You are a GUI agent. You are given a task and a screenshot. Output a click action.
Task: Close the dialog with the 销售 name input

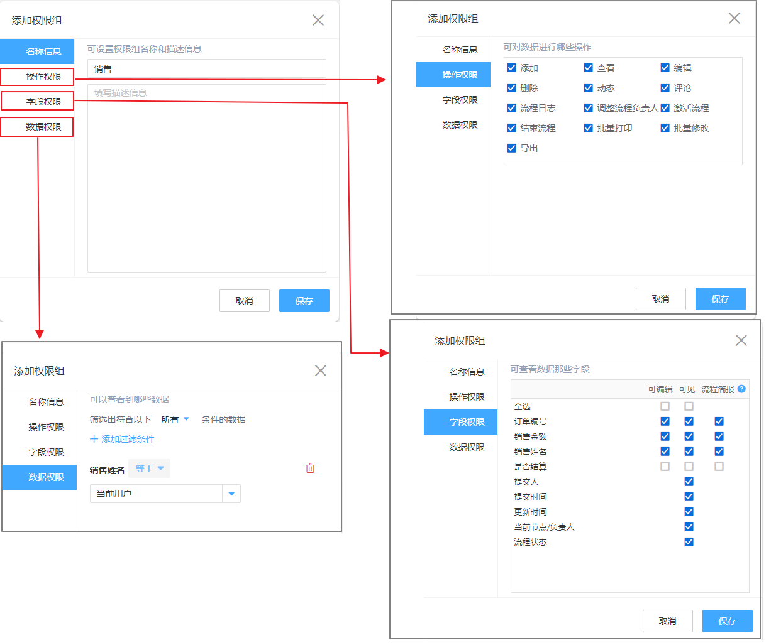[318, 20]
